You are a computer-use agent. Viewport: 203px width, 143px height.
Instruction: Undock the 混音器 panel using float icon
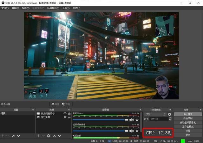(141, 110)
